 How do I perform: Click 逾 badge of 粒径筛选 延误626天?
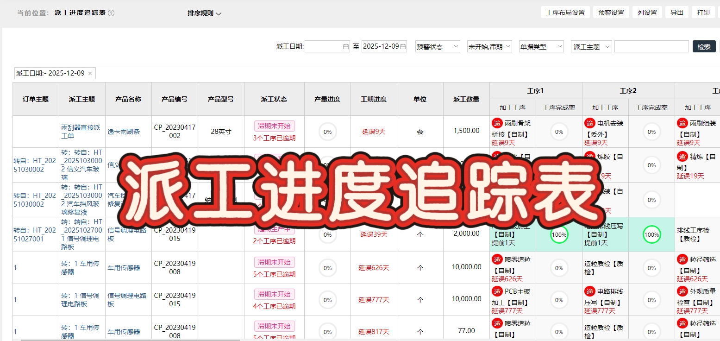[x=682, y=259]
